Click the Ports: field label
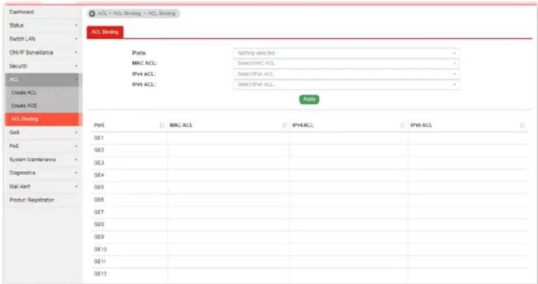Screen dimensions: 538x284 click(x=140, y=53)
